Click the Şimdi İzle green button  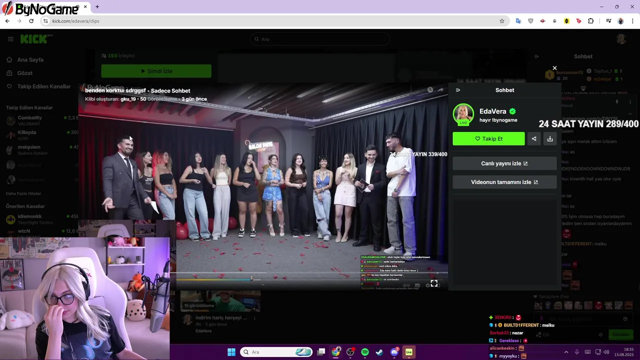(156, 71)
